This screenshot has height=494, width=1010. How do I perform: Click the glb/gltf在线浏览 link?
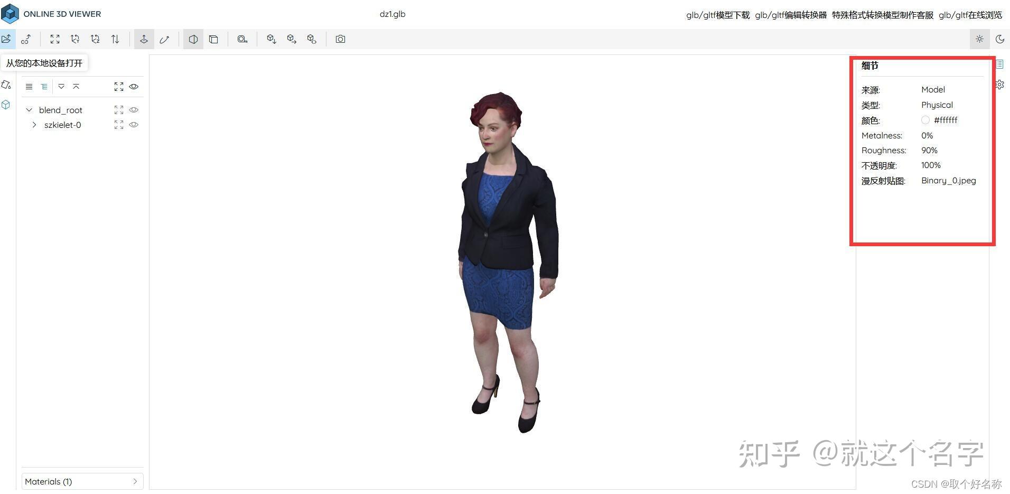(x=971, y=14)
